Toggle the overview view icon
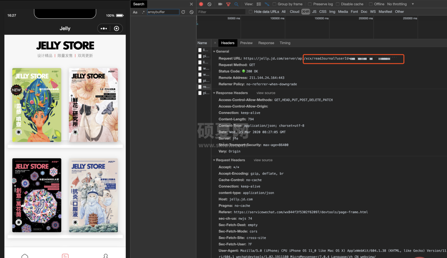 coord(267,4)
